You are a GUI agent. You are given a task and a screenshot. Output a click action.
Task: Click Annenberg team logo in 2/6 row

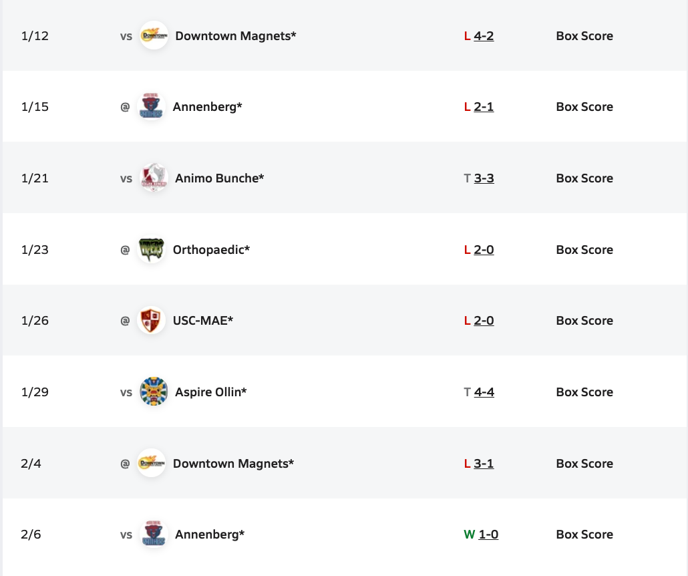pyautogui.click(x=154, y=535)
